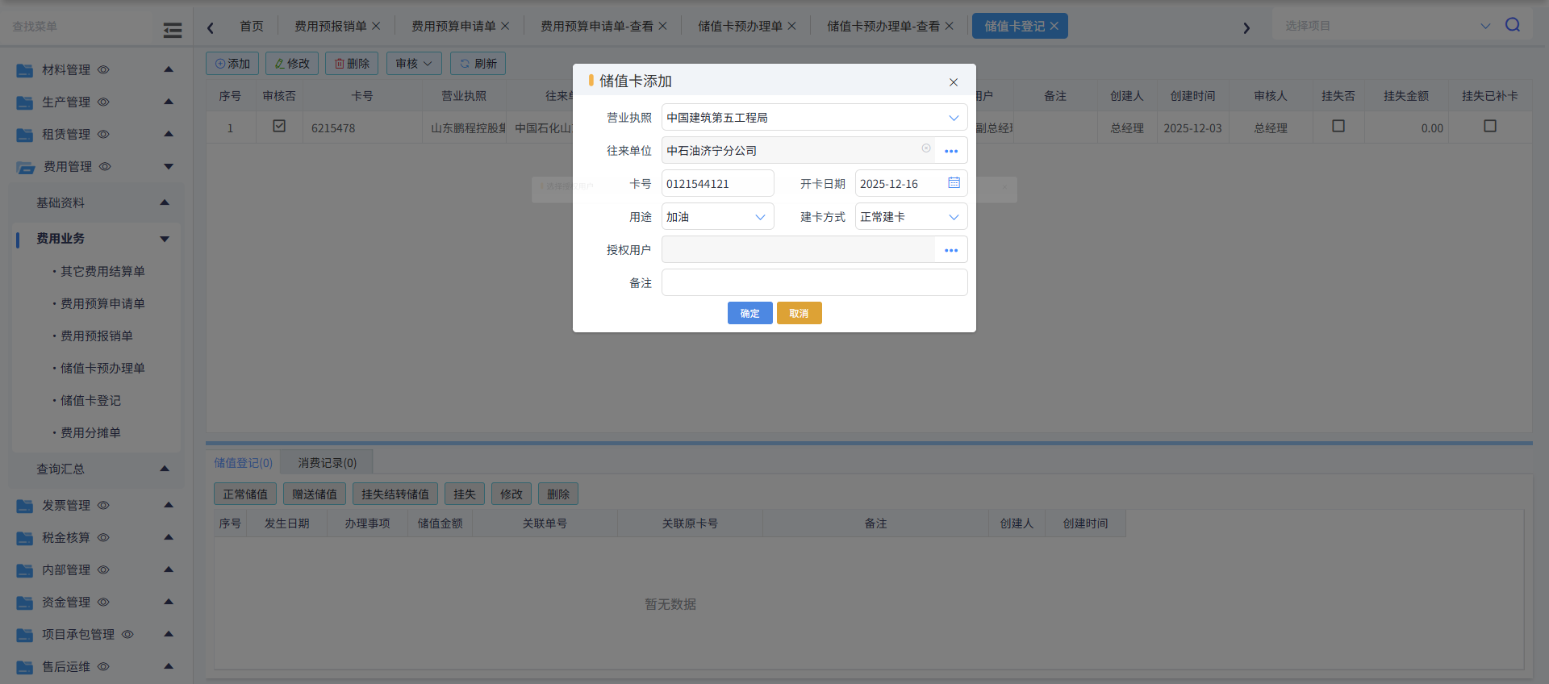
Task: Toggle the 审核否 checkbox in row 1
Action: (279, 127)
